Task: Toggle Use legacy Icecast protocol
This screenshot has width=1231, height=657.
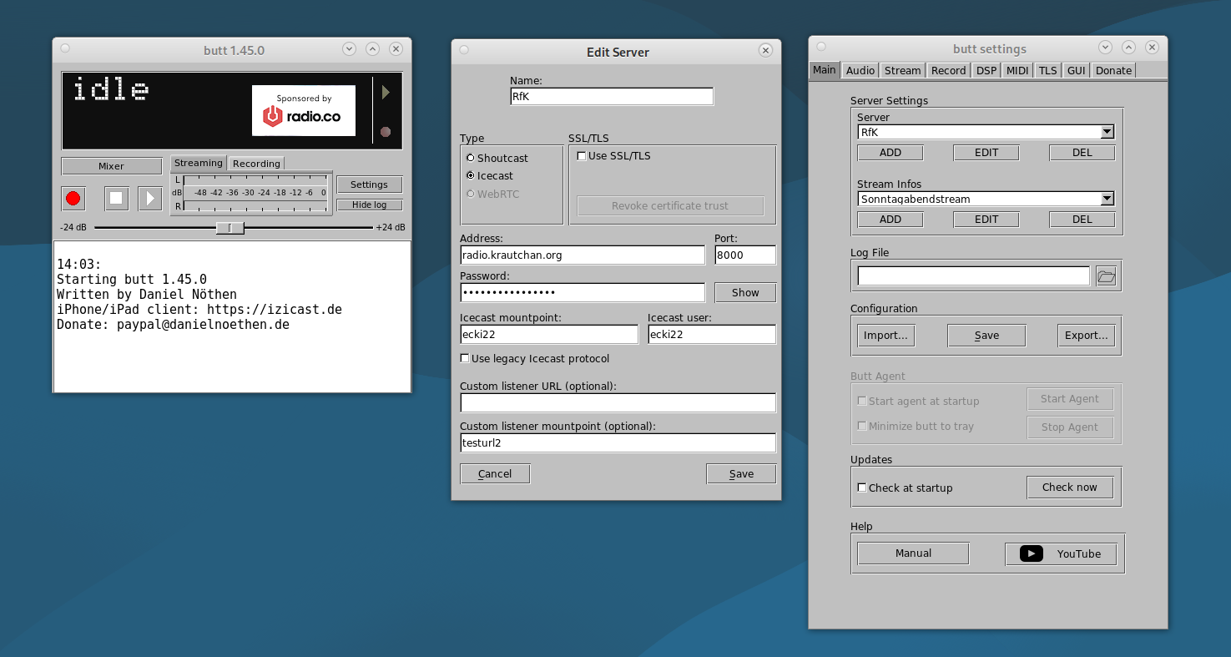Action: click(465, 358)
